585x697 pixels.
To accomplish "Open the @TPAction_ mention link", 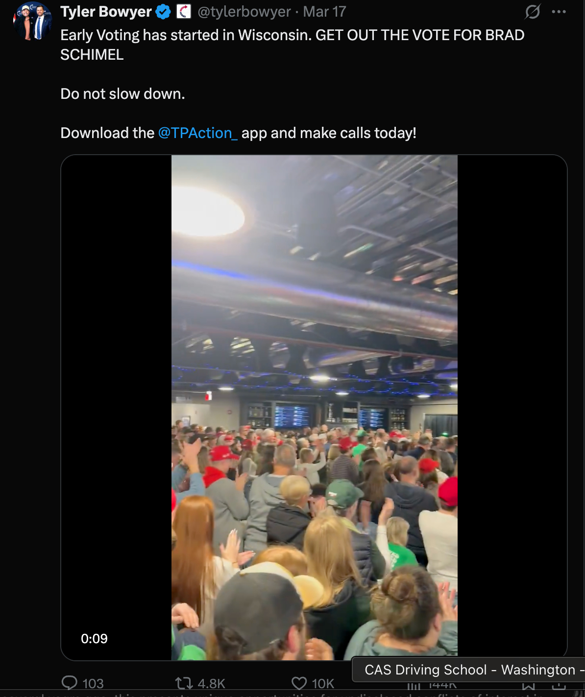I will click(x=198, y=133).
